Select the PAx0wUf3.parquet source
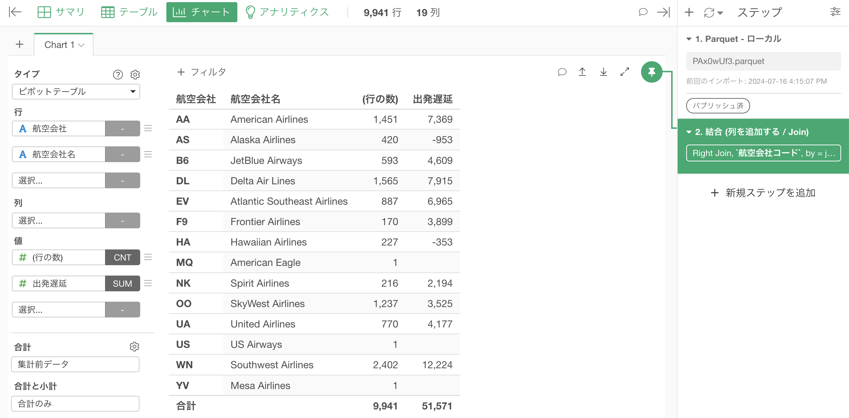The width and height of the screenshot is (849, 418). click(763, 61)
